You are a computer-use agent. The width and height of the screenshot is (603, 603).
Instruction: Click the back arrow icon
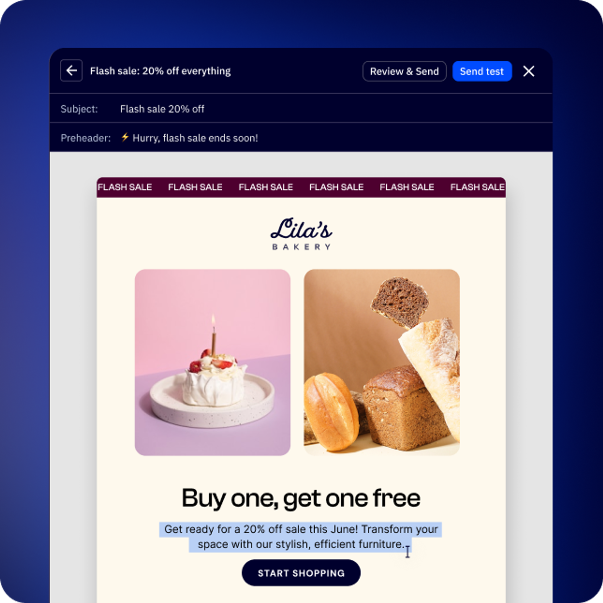pyautogui.click(x=71, y=71)
